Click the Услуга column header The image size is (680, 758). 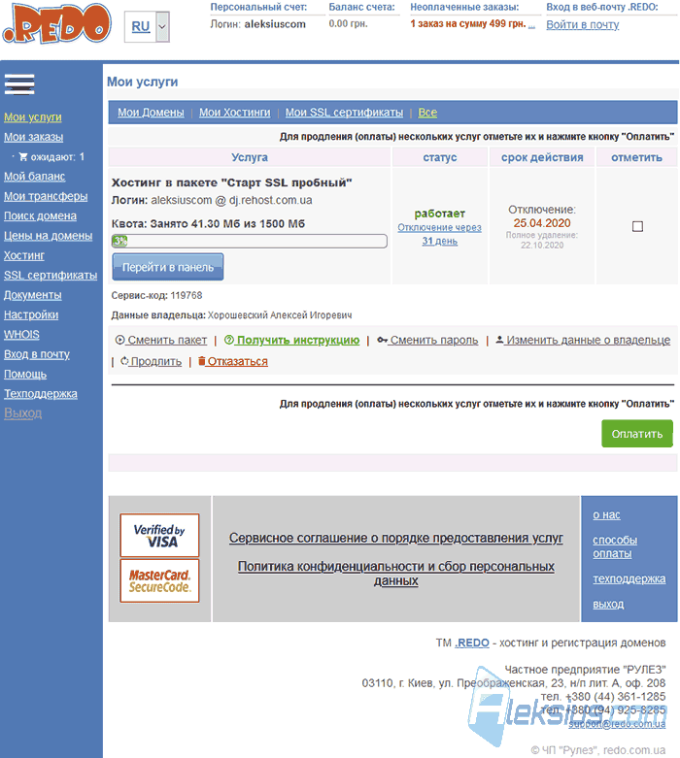pyautogui.click(x=250, y=157)
